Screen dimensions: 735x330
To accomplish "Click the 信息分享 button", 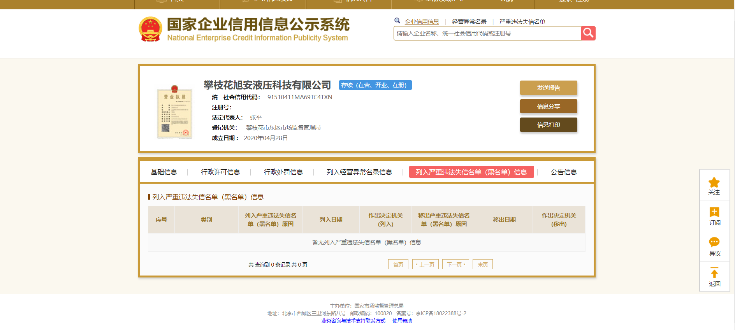I will 549,106.
